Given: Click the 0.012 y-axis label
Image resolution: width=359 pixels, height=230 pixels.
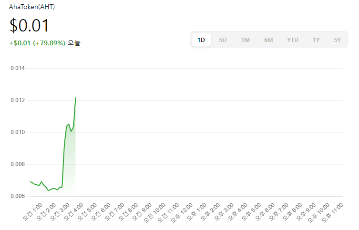Looking at the screenshot, I should [x=18, y=100].
